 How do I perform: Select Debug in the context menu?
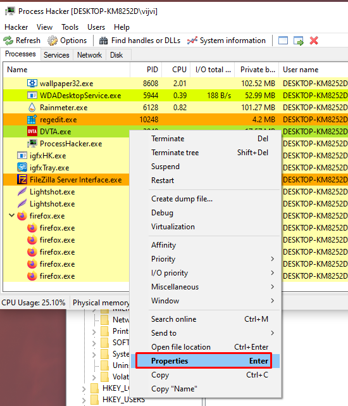[205, 213]
